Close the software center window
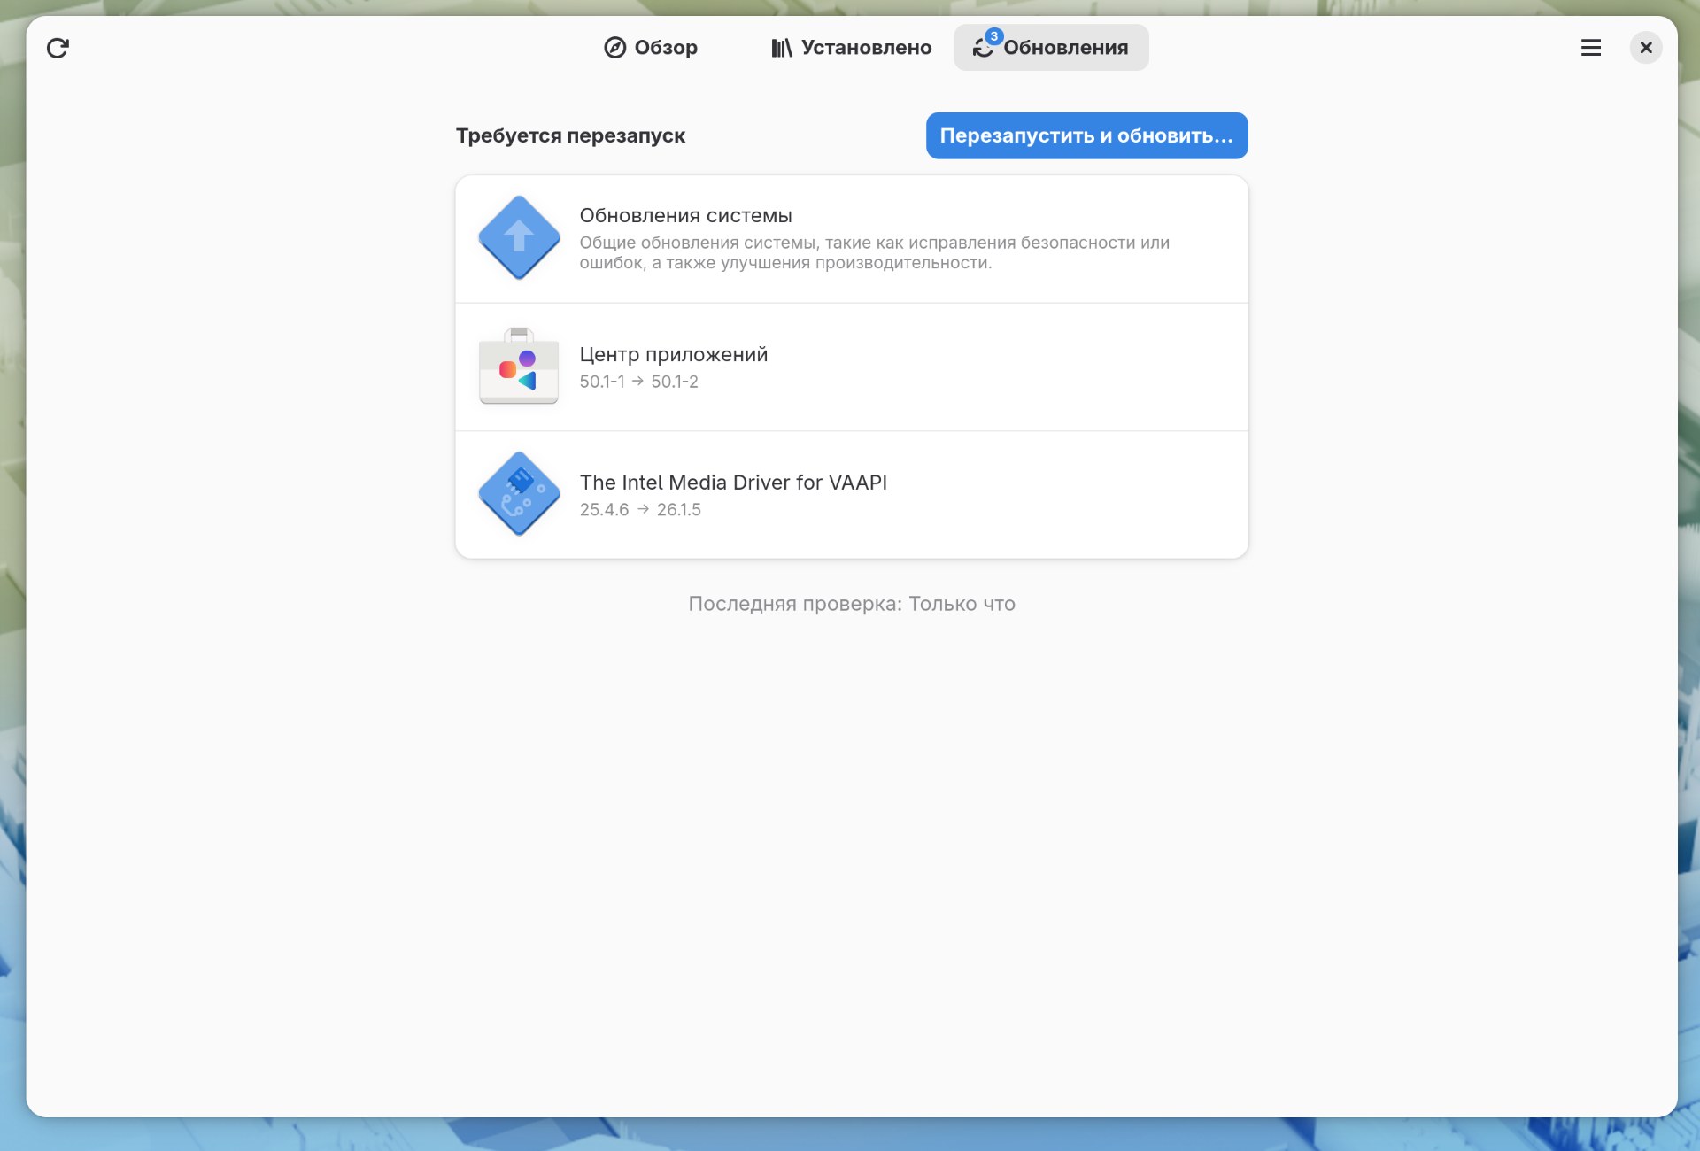The width and height of the screenshot is (1700, 1151). point(1645,48)
